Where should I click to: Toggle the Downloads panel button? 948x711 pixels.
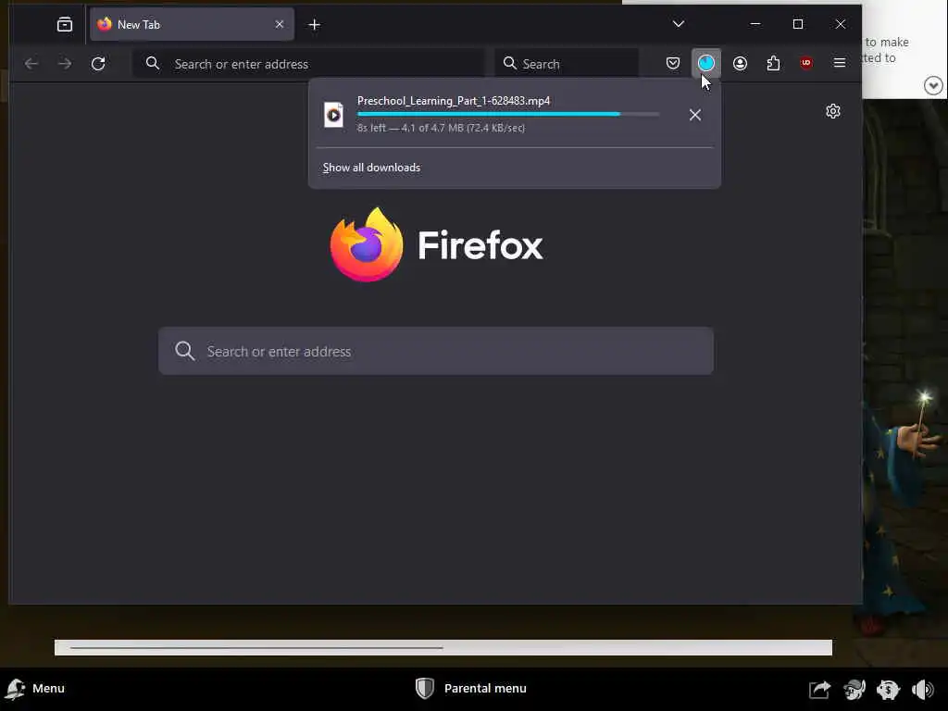(x=706, y=63)
